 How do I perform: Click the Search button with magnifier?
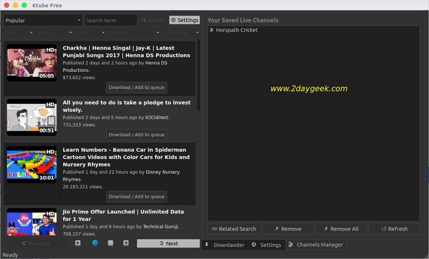click(153, 20)
